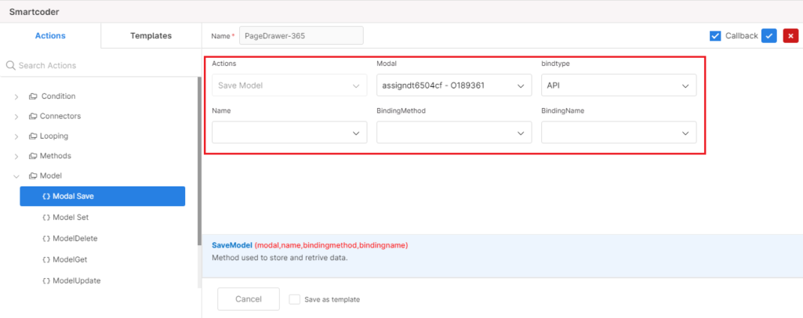Switch to the Actions tab
This screenshot has height=318, width=803.
50,36
